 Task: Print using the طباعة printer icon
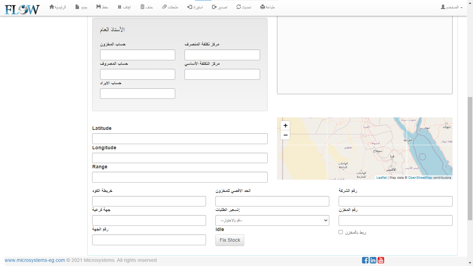point(263,7)
